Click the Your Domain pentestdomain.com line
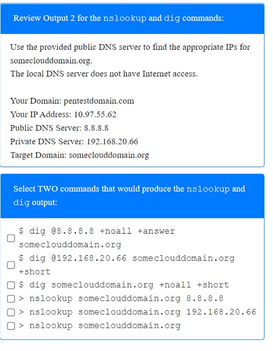This screenshot has width=273, height=351. [x=72, y=101]
